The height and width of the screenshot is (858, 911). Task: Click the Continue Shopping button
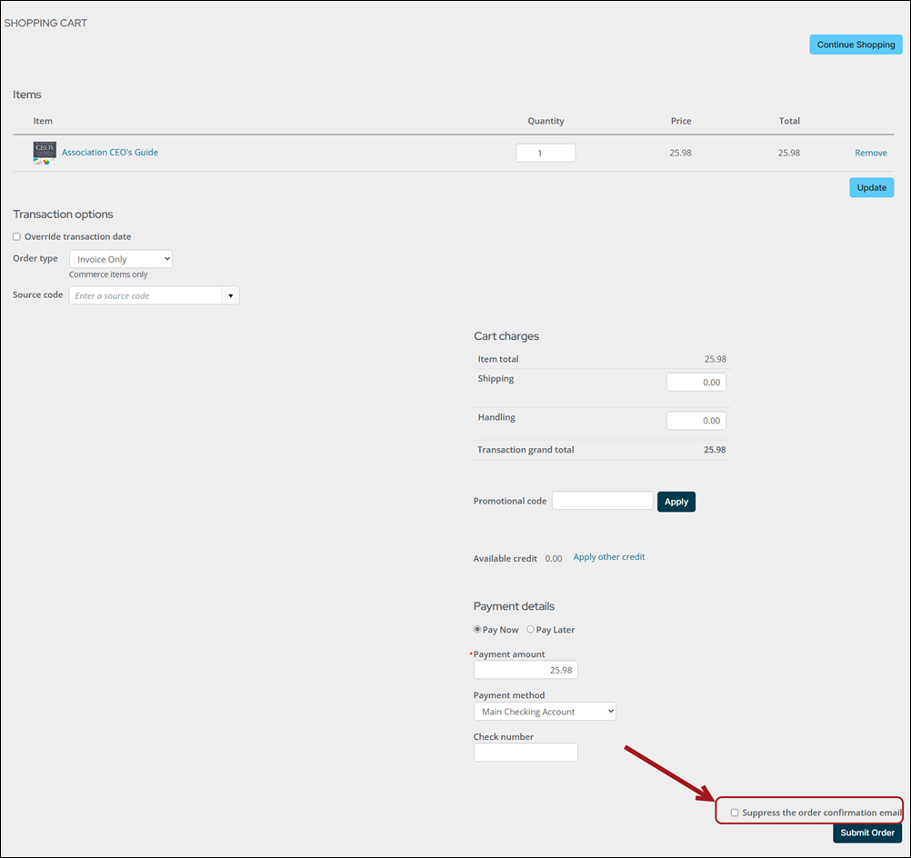pos(856,45)
